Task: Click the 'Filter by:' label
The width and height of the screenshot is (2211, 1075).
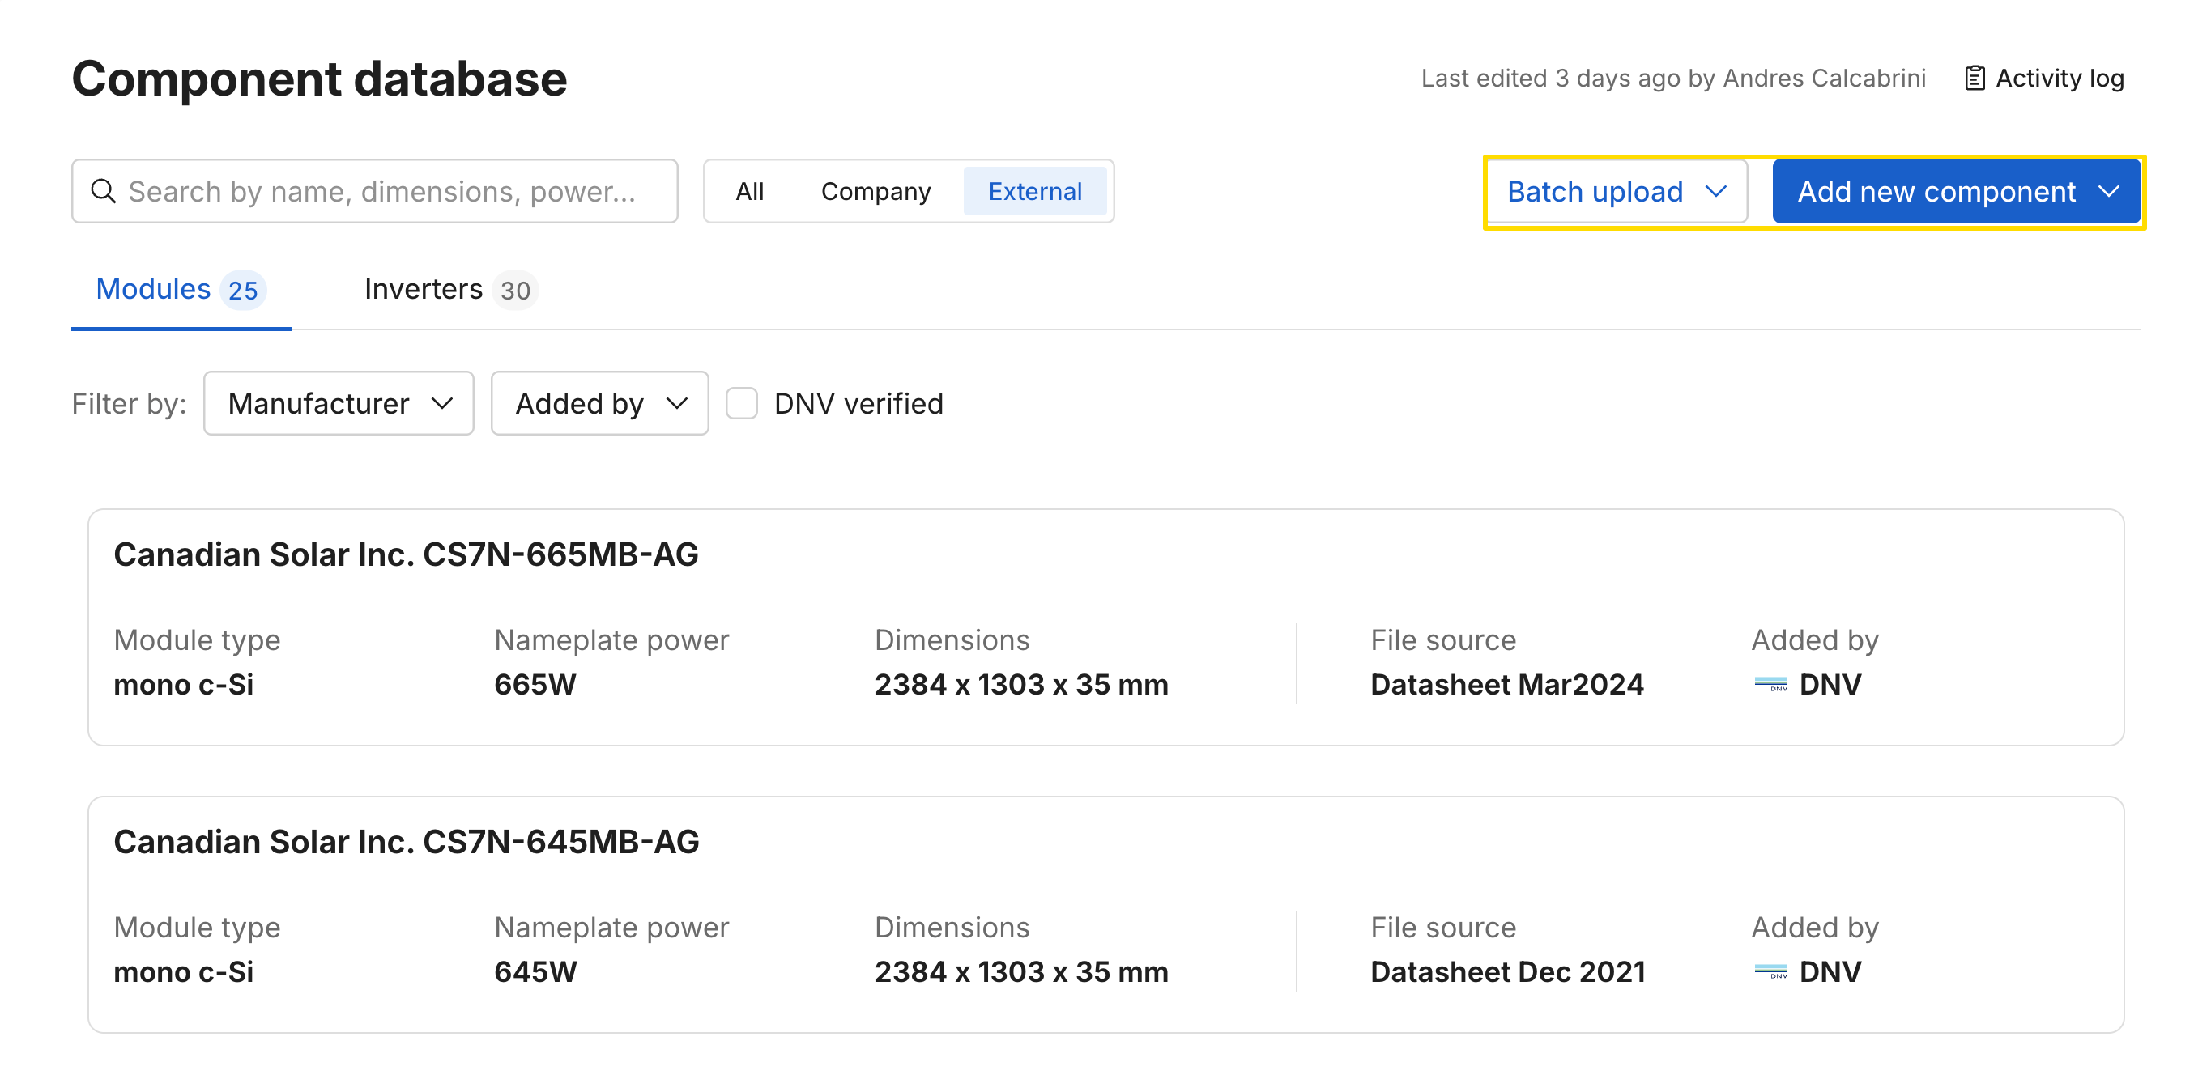Action: (x=129, y=403)
